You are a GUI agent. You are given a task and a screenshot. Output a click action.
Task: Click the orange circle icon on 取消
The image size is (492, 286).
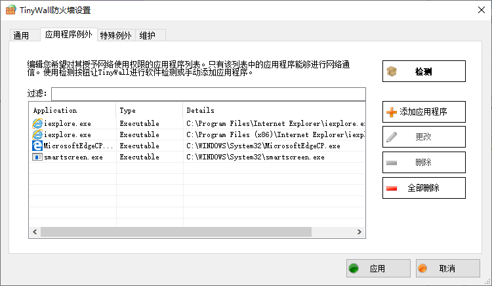point(422,268)
